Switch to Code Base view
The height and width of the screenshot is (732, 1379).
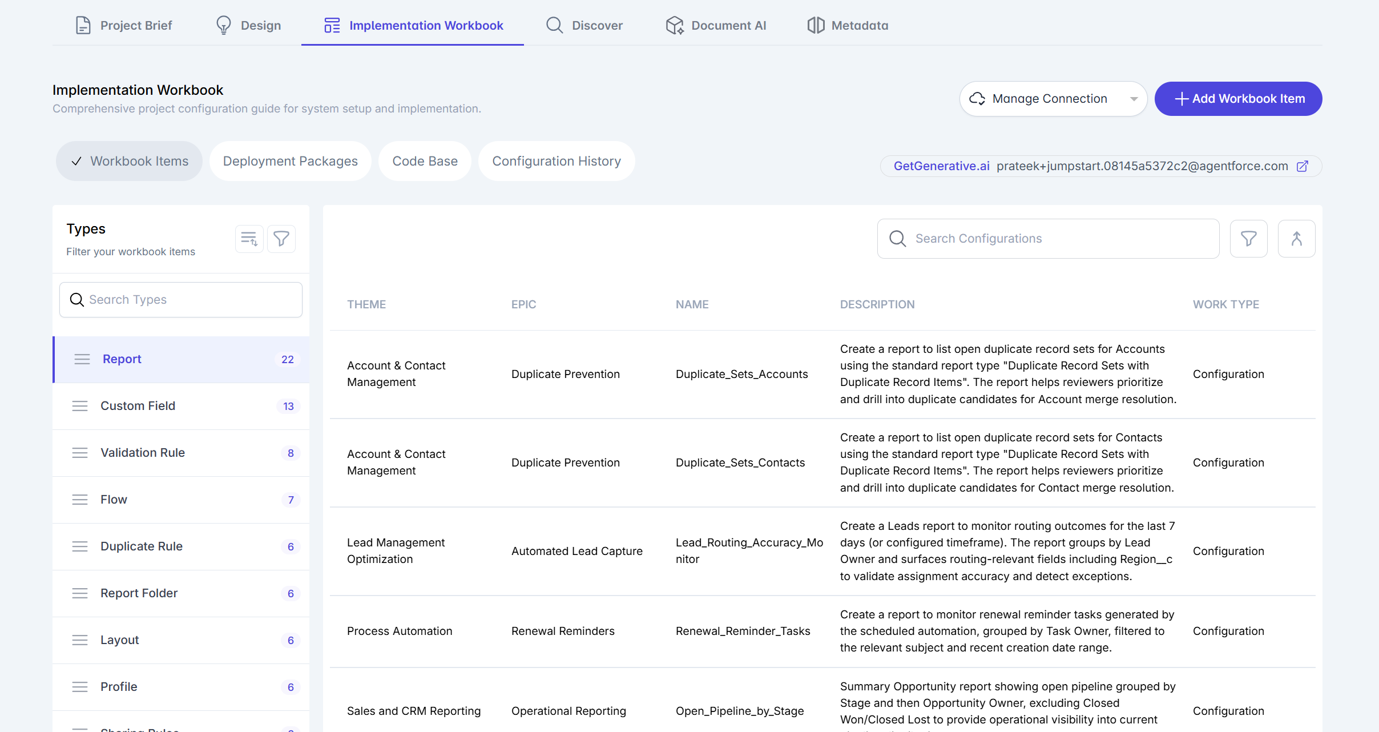click(x=425, y=161)
